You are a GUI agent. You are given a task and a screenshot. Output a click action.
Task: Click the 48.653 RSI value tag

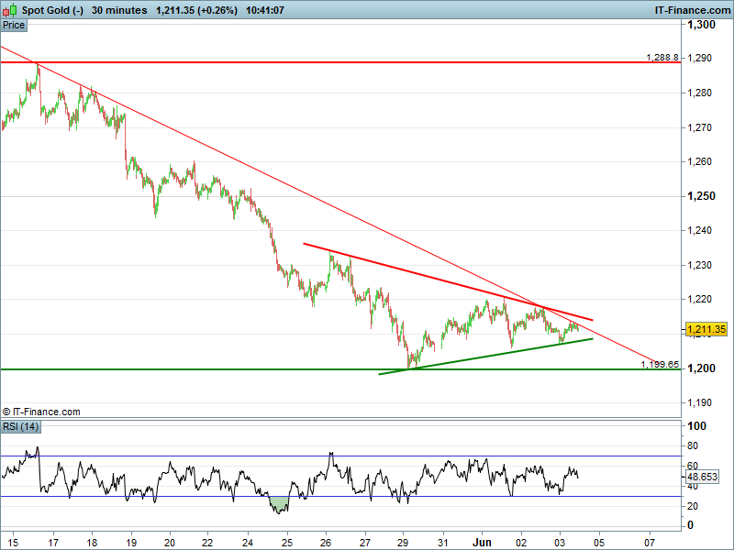coord(702,477)
